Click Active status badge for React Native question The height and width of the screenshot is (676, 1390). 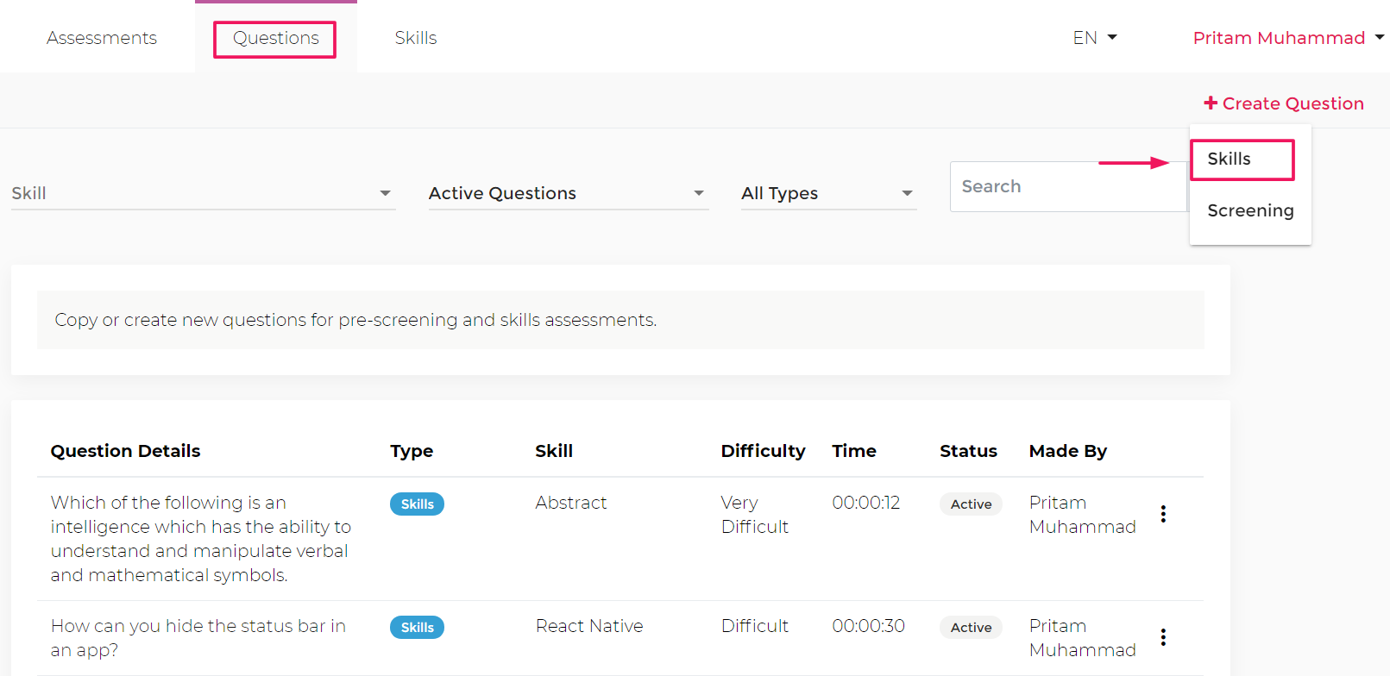[x=971, y=628]
